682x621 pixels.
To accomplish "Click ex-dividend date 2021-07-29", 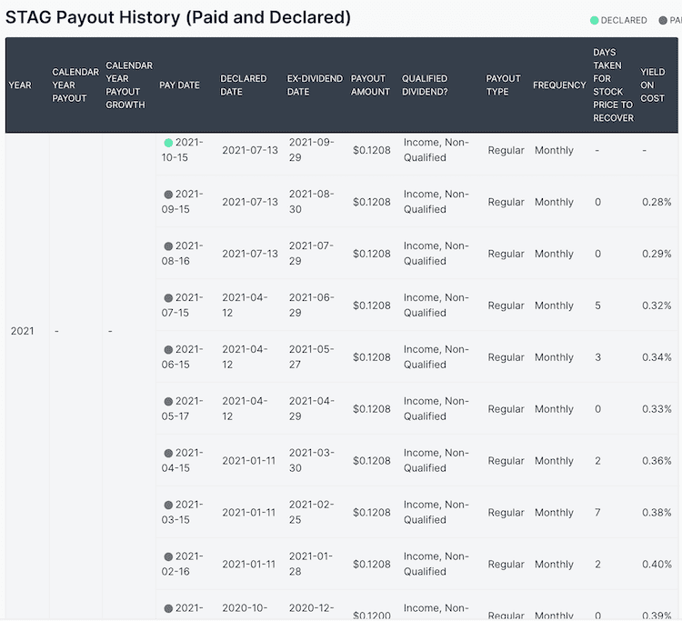I will click(311, 254).
